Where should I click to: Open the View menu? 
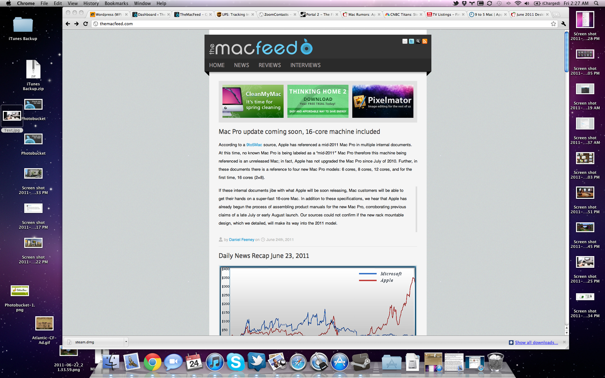[72, 3]
